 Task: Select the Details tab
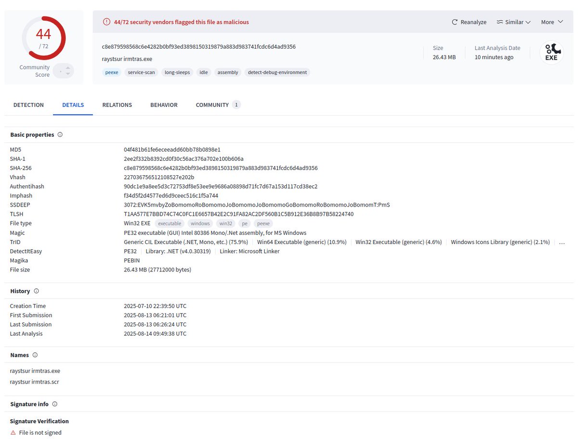point(73,105)
